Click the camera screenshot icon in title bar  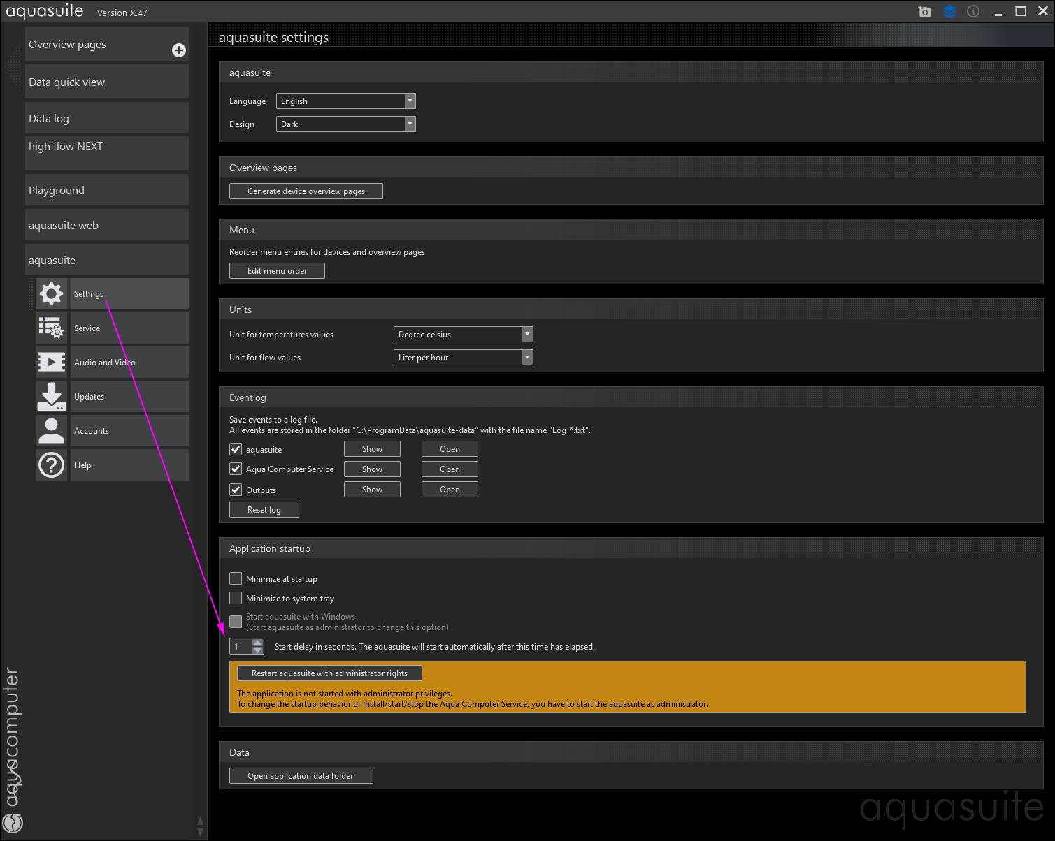[924, 12]
